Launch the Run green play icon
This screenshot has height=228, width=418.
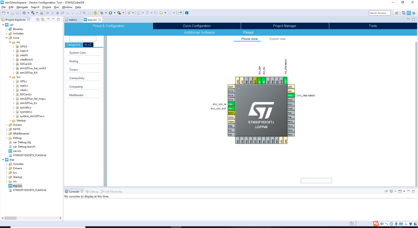(x=110, y=13)
